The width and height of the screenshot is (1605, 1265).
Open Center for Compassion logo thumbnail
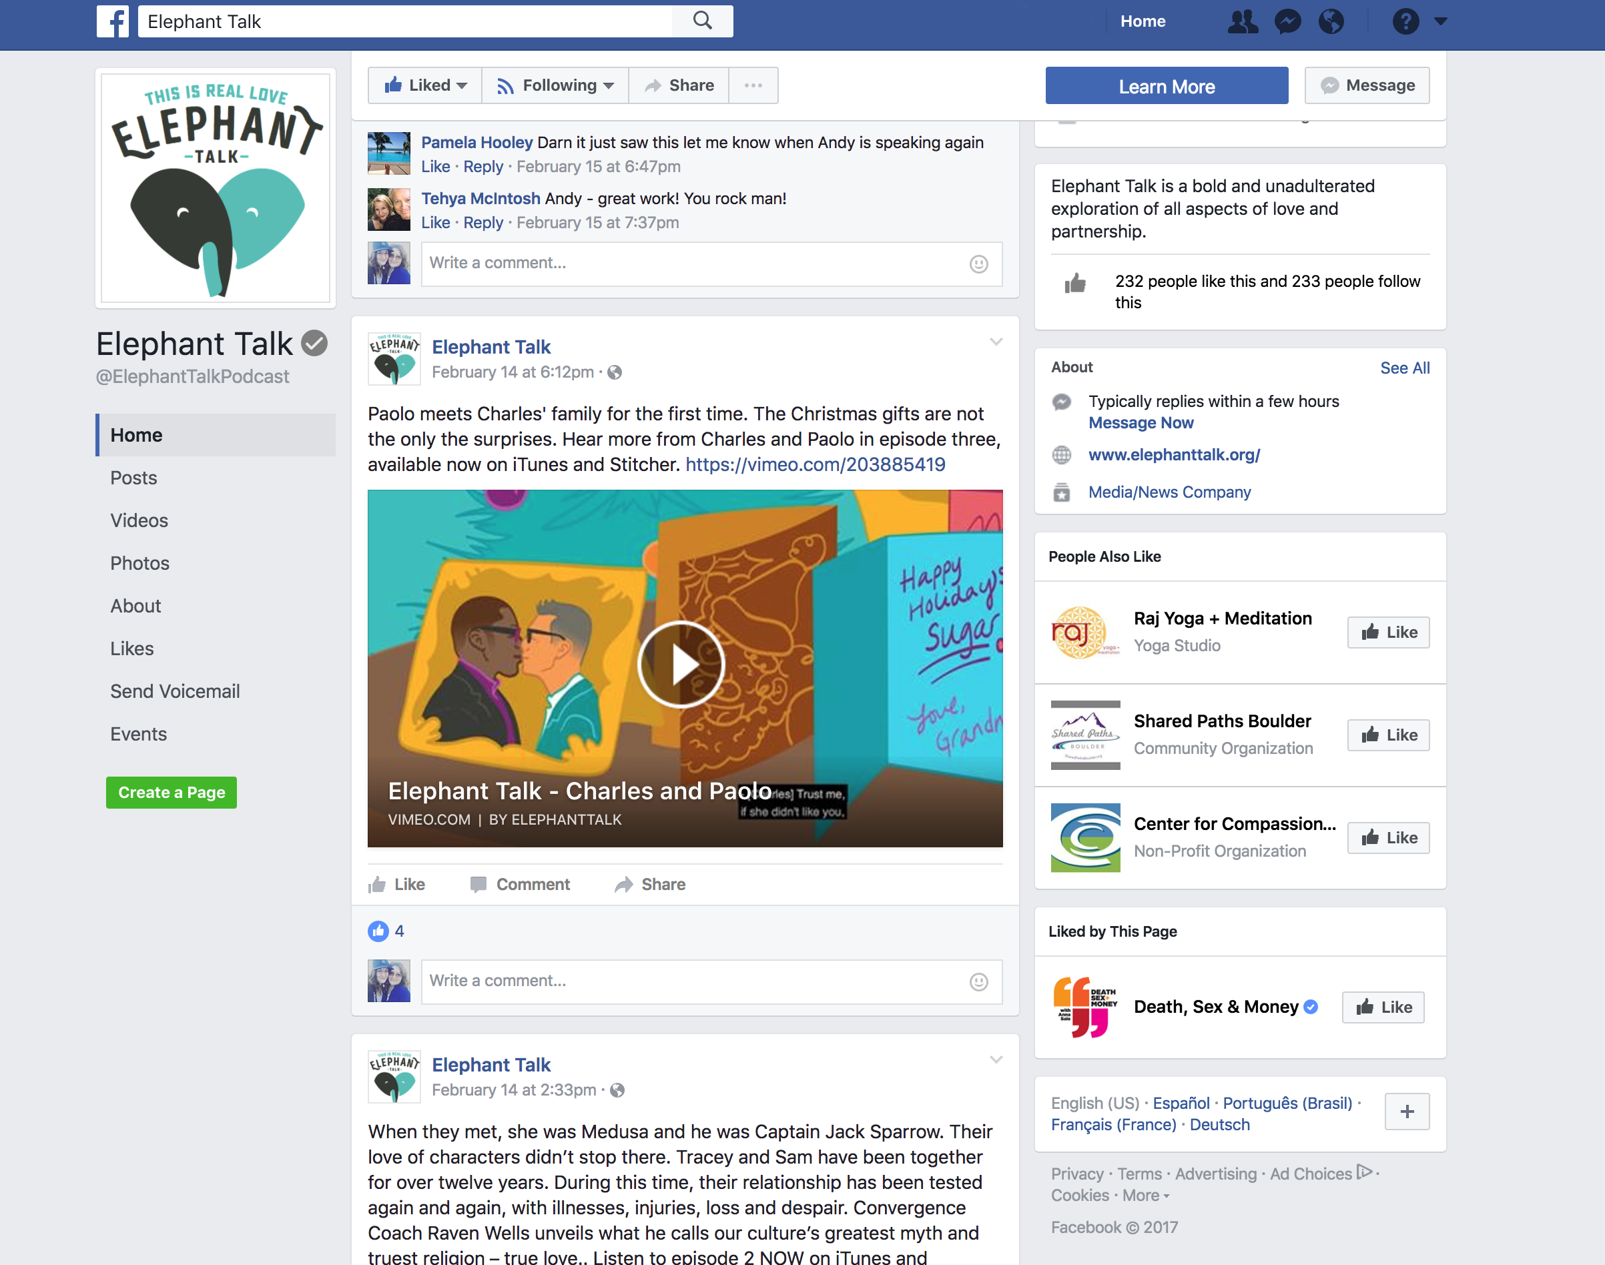click(1085, 839)
